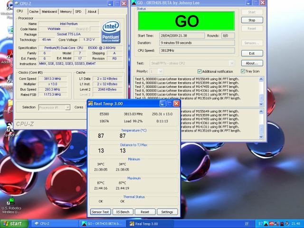Open the SpeedFan desktop shortcut
Screen dimensions: 304x228
(10, 129)
